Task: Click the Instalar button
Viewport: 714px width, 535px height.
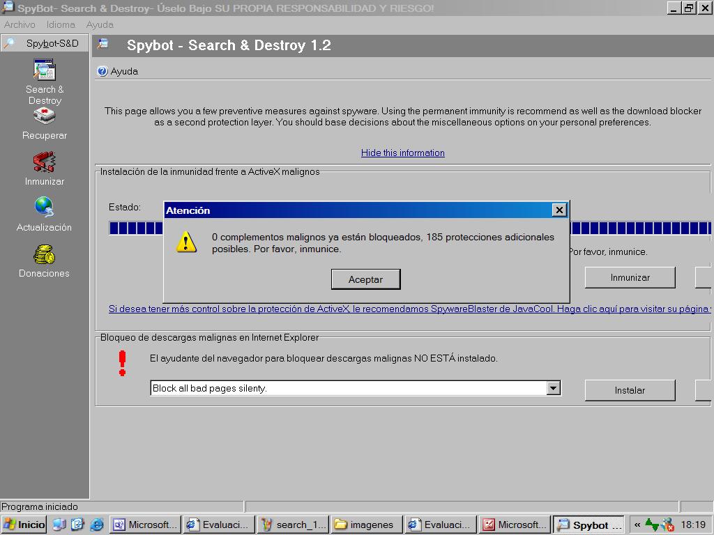Action: [630, 390]
